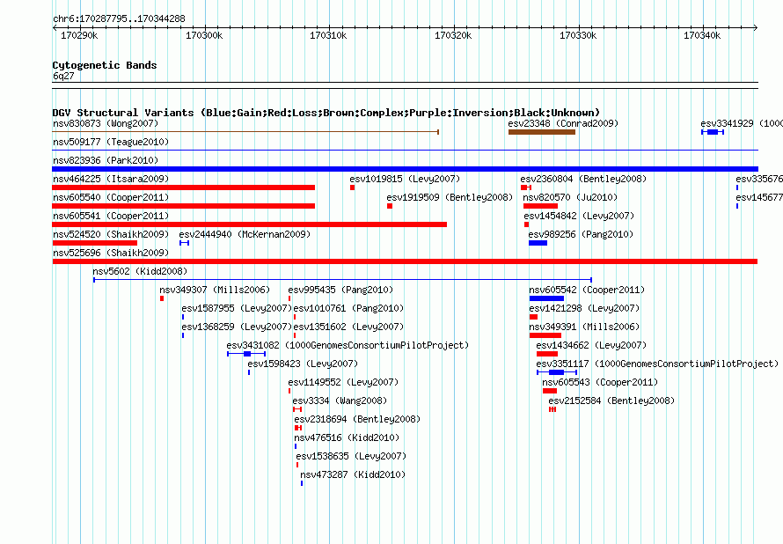This screenshot has height=544, width=783.
Task: Click the esv3334 (Wang2008) label
Action: (340, 401)
